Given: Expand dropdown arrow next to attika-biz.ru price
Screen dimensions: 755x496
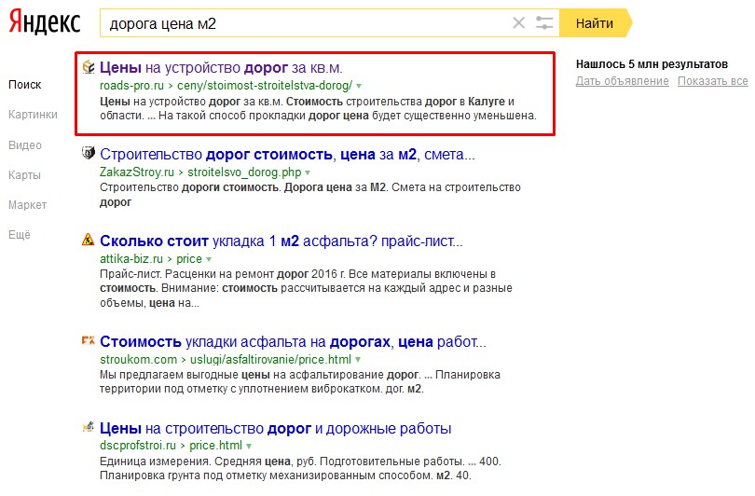Looking at the screenshot, I should coord(209,259).
